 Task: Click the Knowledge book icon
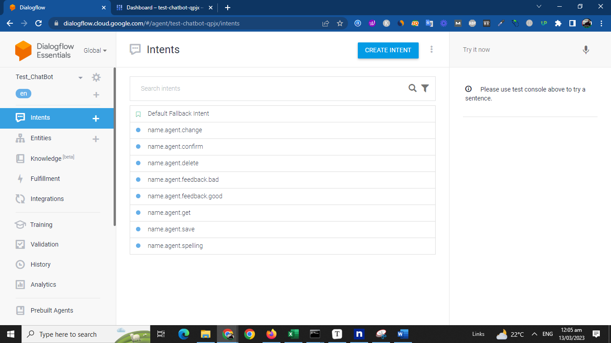(20, 159)
